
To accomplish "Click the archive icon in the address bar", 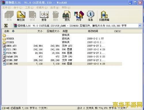I will (x=15, y=26).
